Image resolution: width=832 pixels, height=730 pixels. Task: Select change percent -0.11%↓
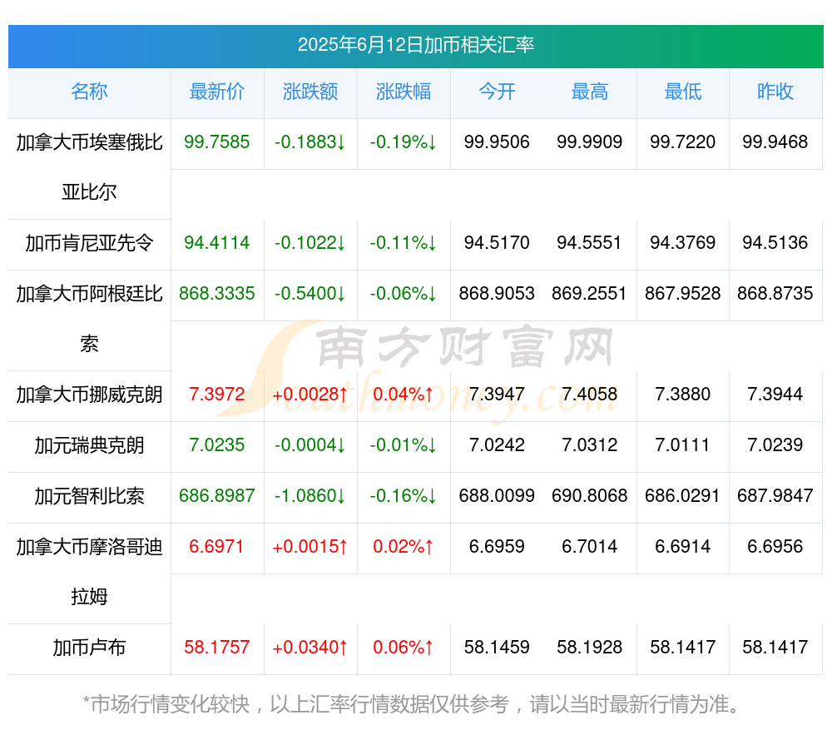pos(404,243)
